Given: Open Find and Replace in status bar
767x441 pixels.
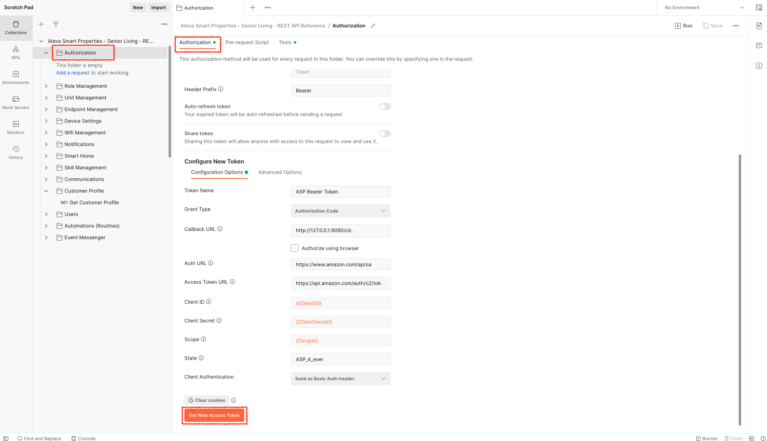Looking at the screenshot, I should (40, 439).
